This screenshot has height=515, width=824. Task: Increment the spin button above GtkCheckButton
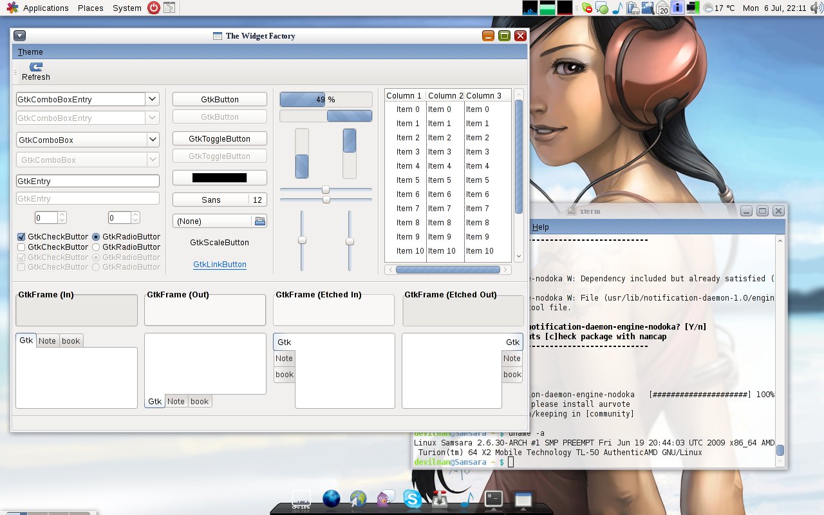[62, 215]
